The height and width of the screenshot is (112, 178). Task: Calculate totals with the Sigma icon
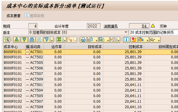[x=60, y=40]
